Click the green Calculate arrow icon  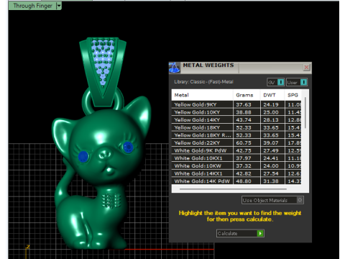coord(260,233)
